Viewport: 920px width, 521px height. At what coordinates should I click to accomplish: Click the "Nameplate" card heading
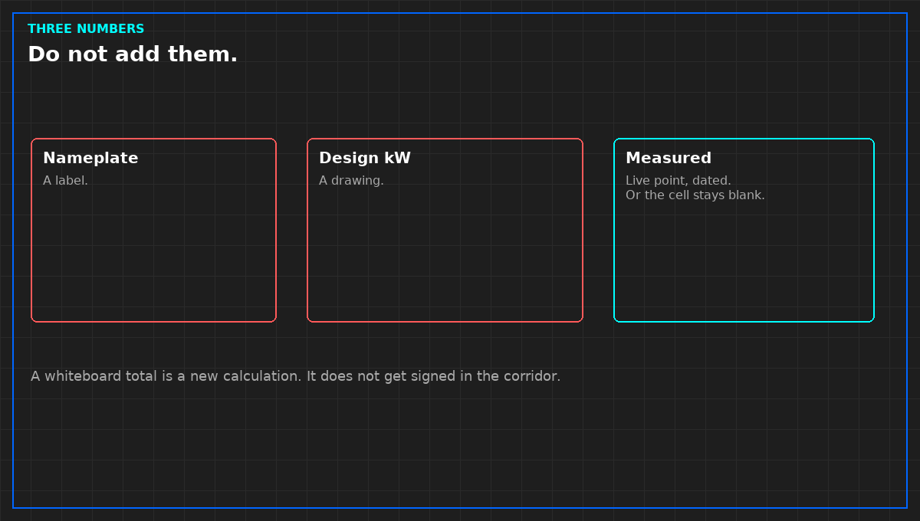(x=90, y=159)
